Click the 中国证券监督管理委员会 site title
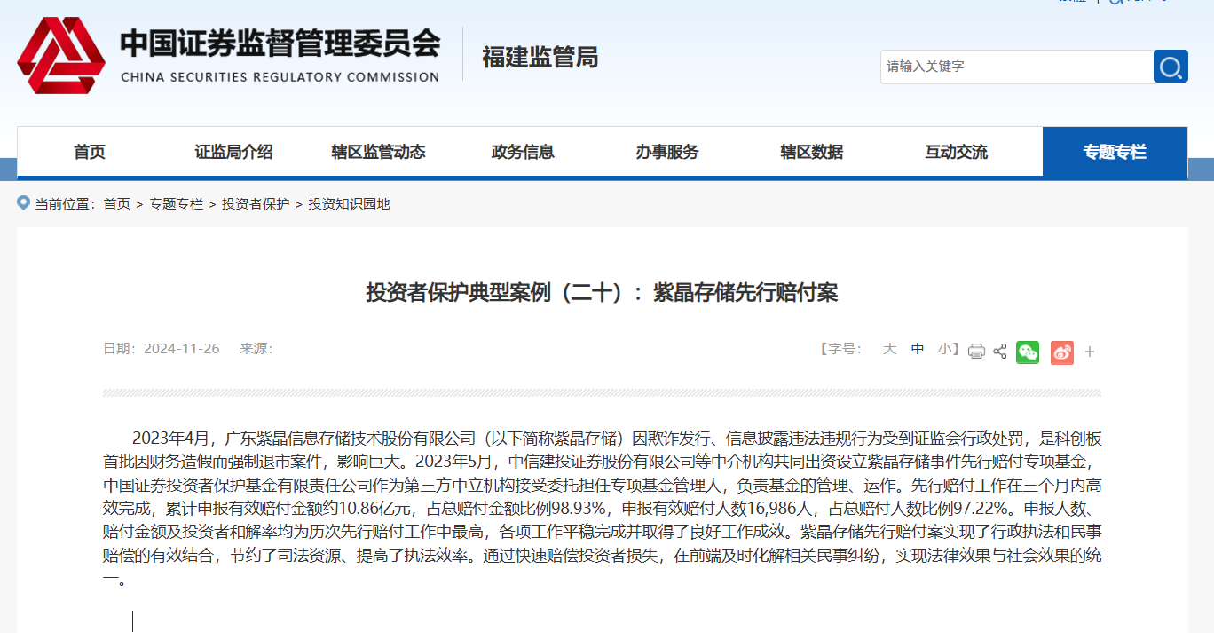This screenshot has width=1214, height=633. click(x=280, y=44)
